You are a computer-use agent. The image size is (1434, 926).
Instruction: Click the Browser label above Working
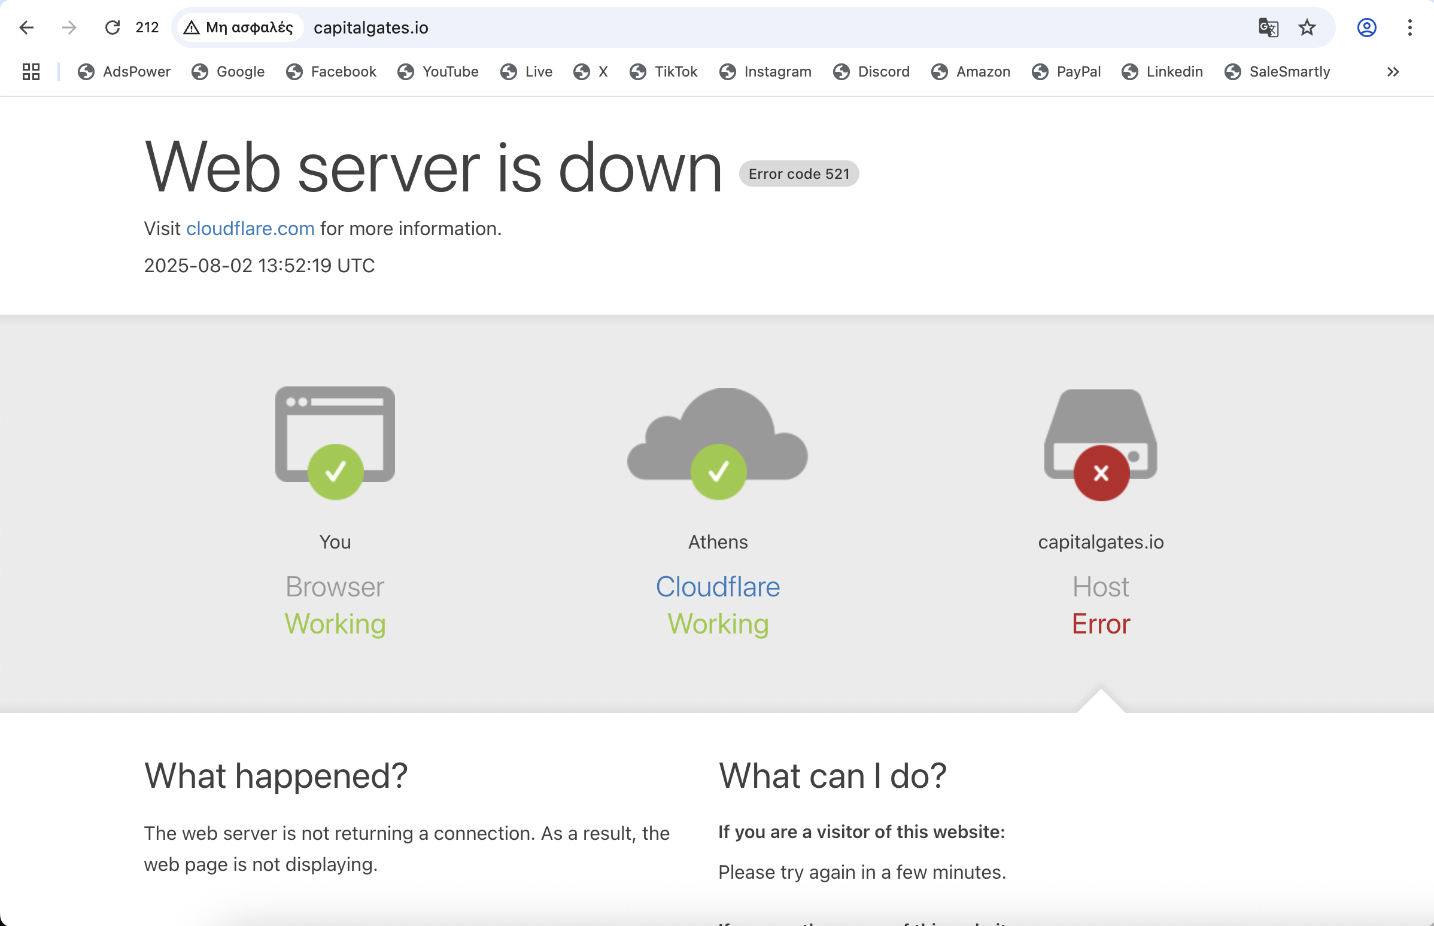coord(335,587)
